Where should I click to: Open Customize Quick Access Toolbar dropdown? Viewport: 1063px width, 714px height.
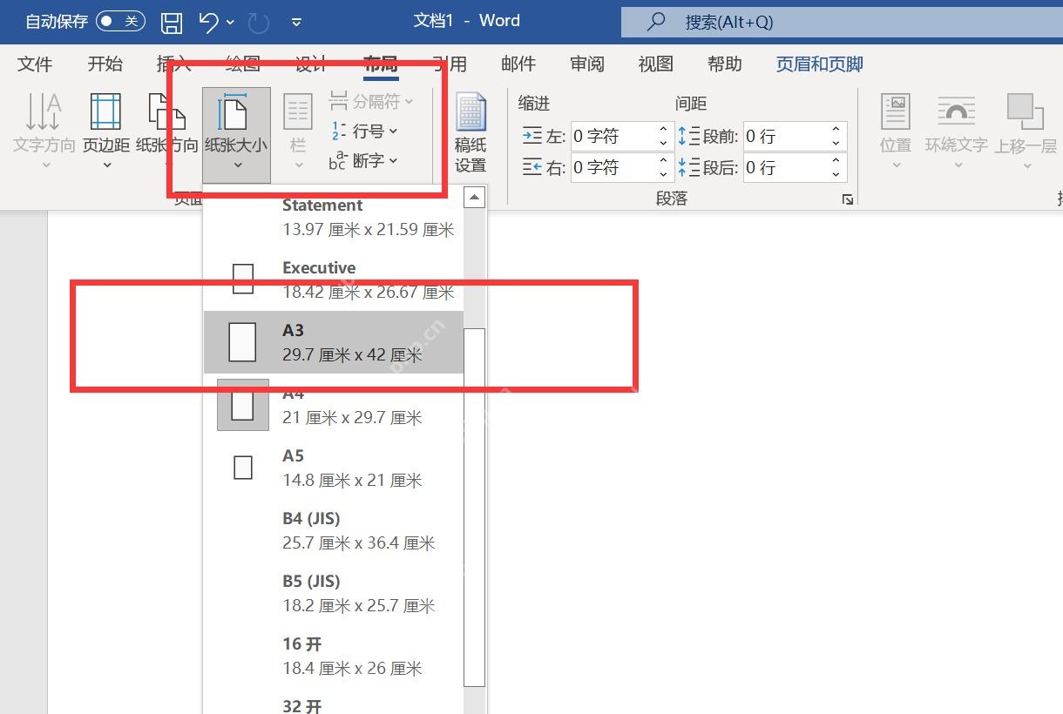(296, 22)
